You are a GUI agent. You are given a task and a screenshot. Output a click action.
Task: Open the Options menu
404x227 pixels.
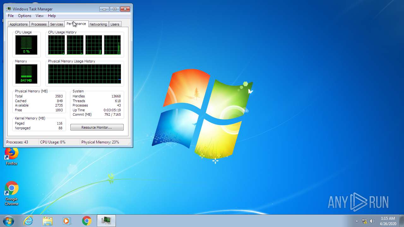[x=25, y=16]
